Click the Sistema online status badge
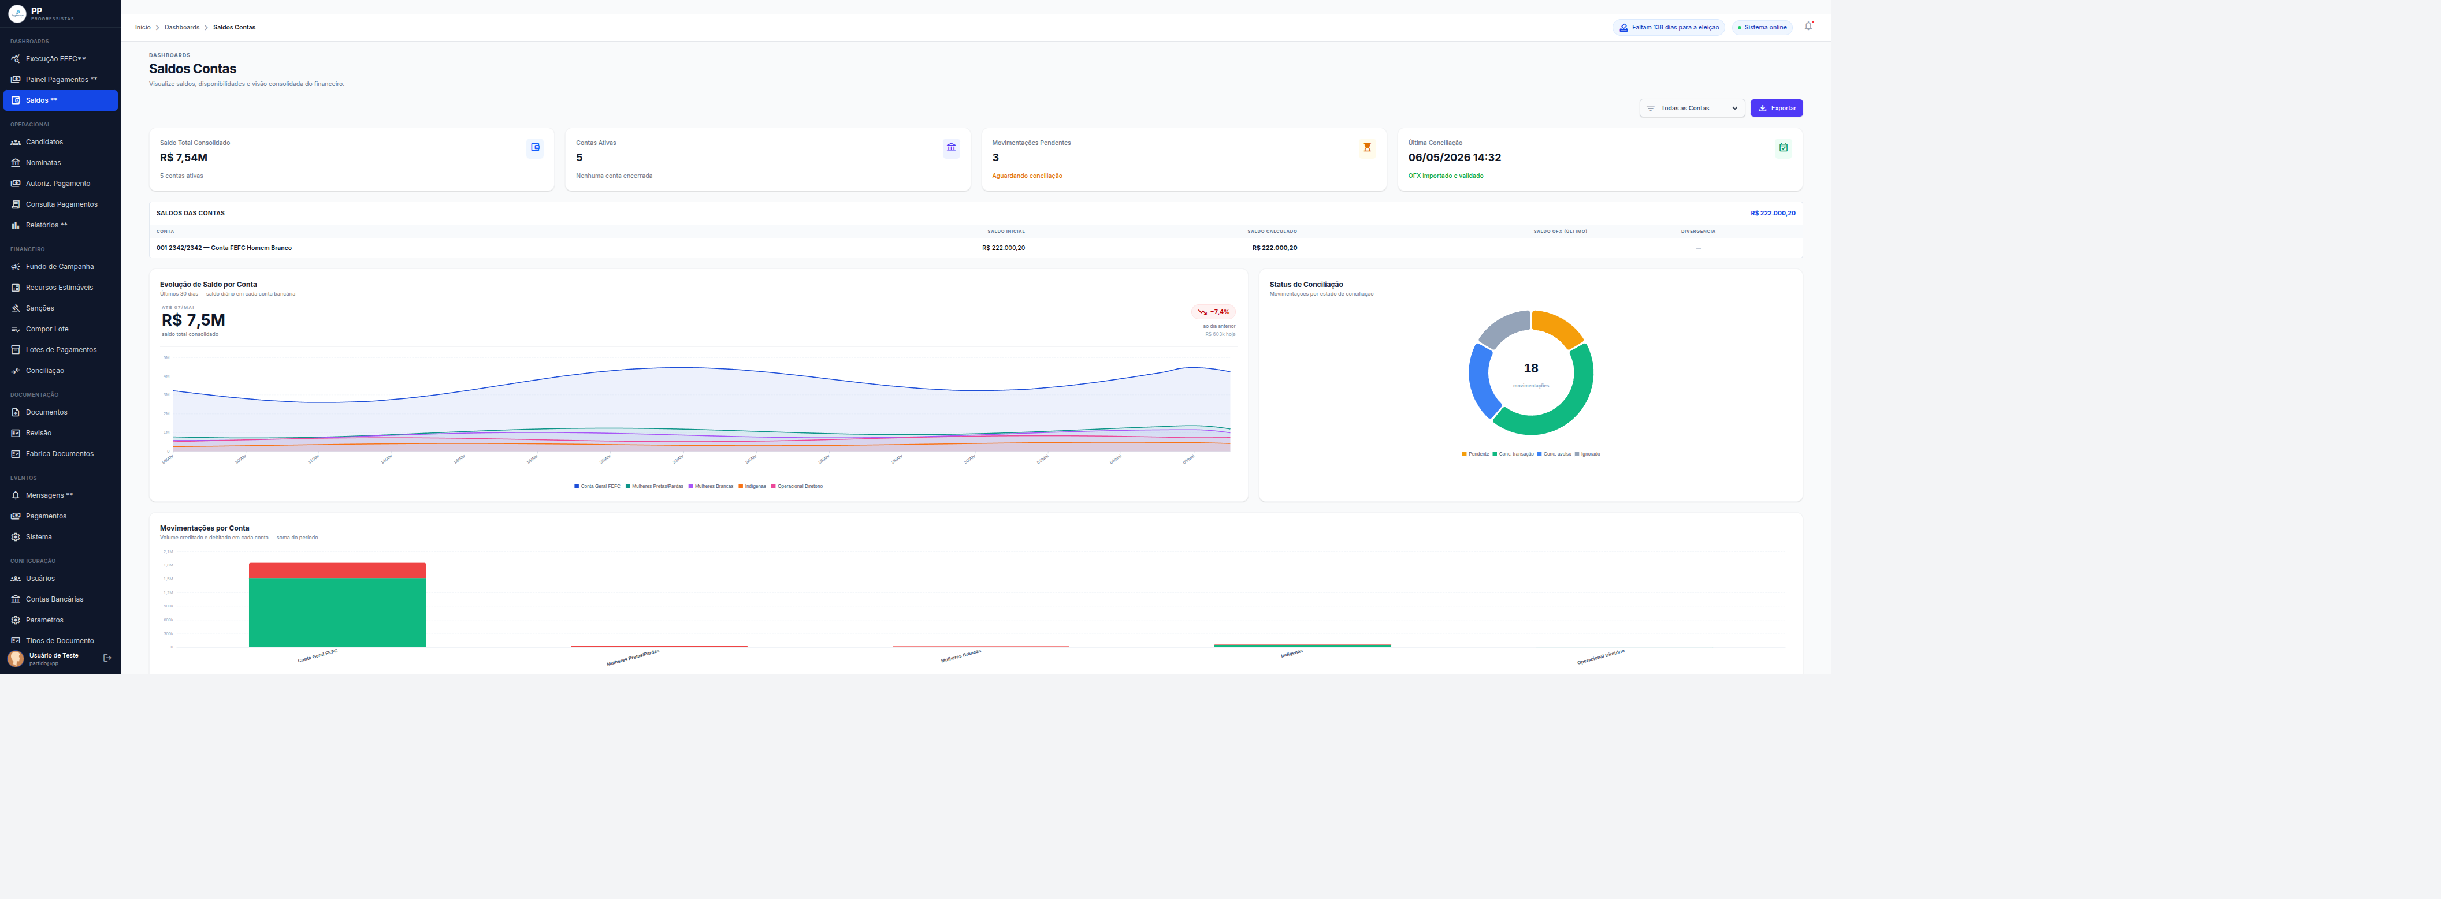 (x=1763, y=28)
